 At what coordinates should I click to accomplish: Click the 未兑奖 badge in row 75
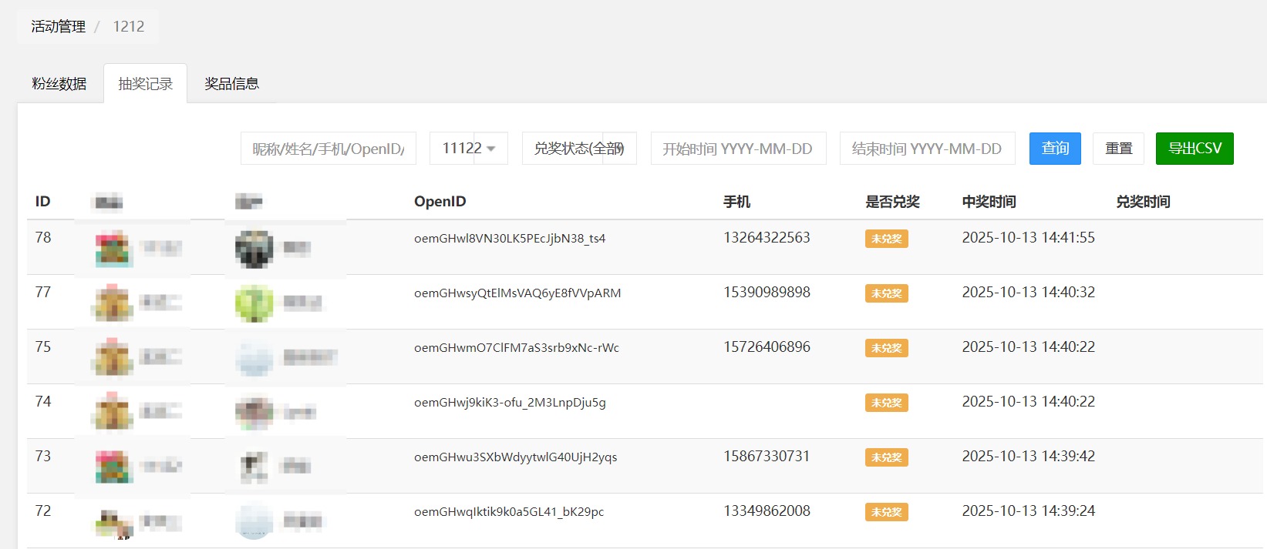point(886,348)
